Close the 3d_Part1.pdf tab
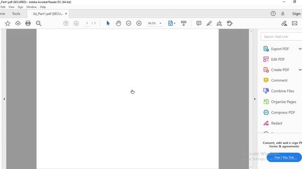The width and height of the screenshot is (302, 169). 66,14
